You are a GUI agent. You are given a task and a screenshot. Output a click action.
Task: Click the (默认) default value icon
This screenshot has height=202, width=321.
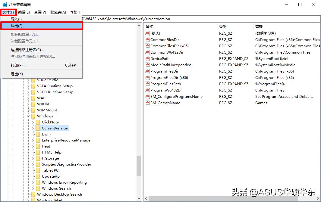(147, 33)
